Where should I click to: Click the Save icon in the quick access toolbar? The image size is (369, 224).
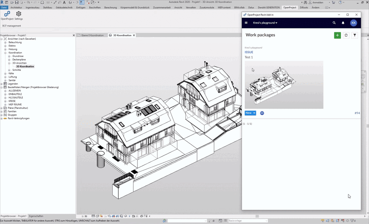pos(16,2)
